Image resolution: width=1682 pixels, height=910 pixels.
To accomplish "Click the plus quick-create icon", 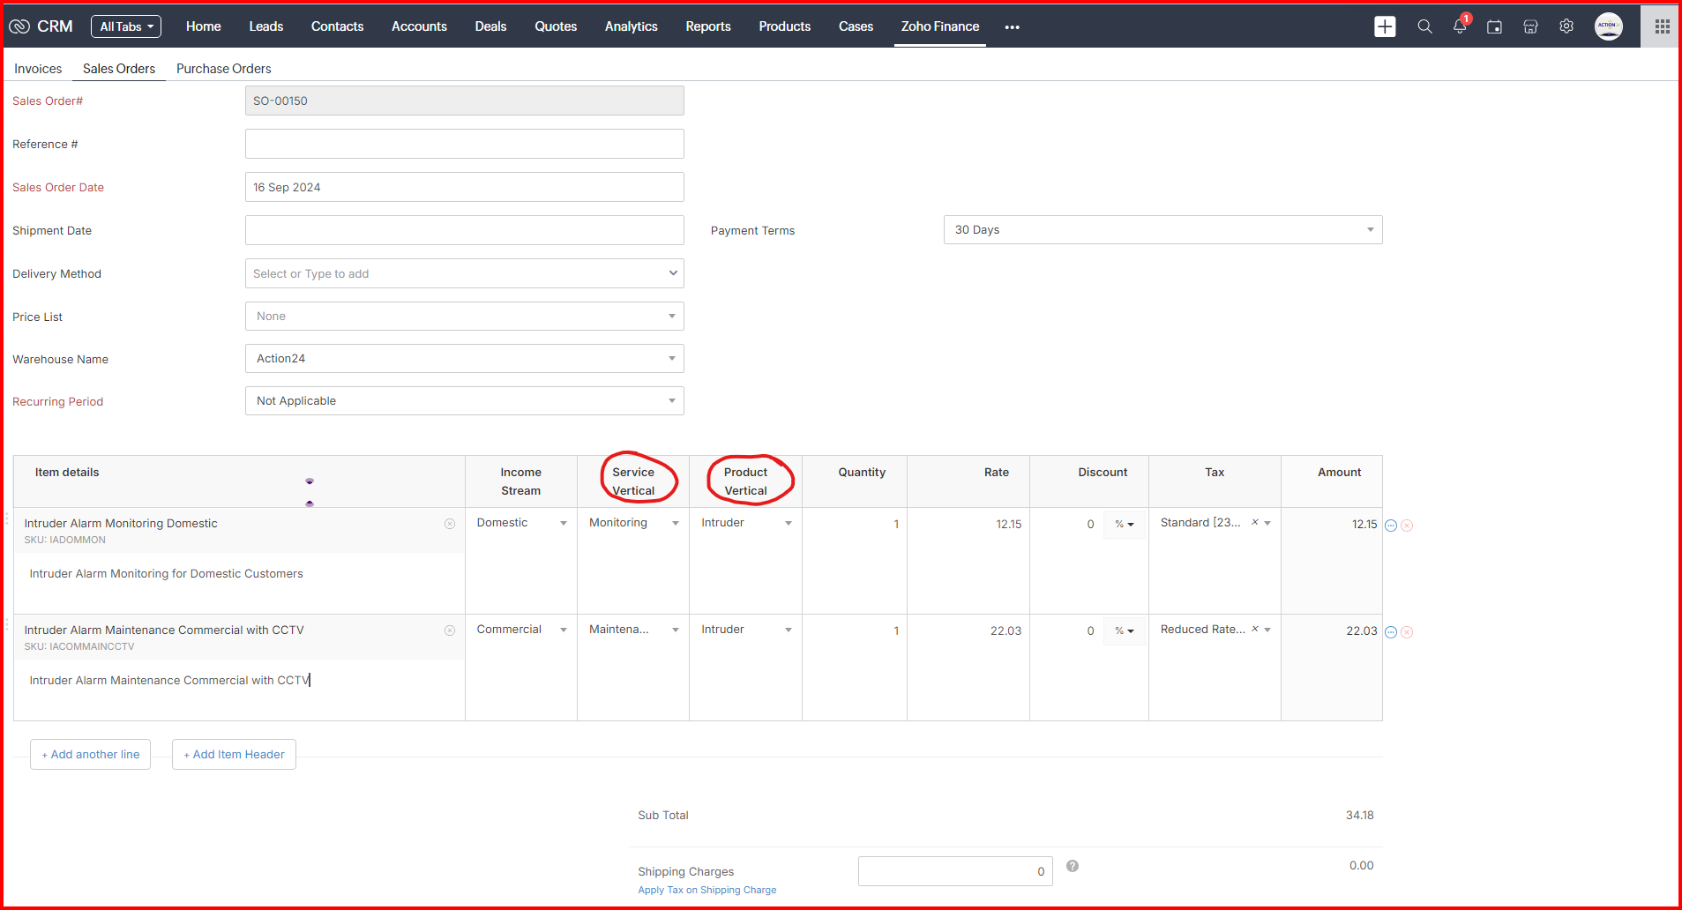I will pos(1385,26).
